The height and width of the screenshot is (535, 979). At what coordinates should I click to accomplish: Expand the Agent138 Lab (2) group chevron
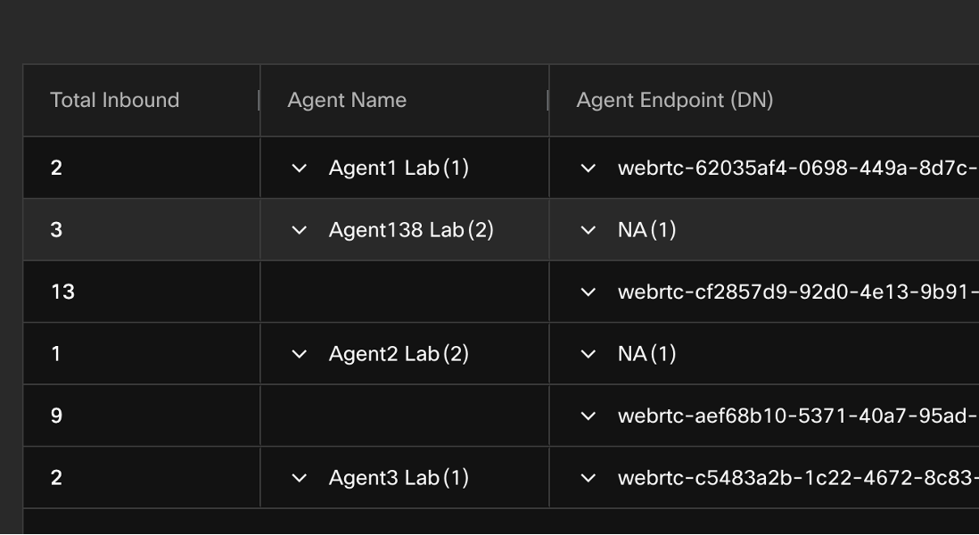coord(300,230)
